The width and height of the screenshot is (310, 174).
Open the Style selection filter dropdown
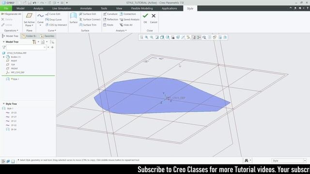pyautogui.click(x=305, y=160)
